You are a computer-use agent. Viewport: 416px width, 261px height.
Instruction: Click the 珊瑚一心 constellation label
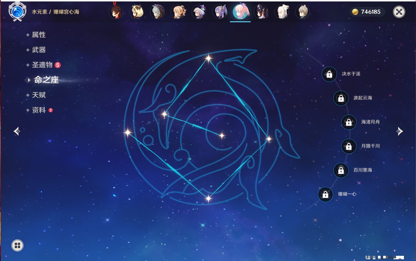pos(347,194)
